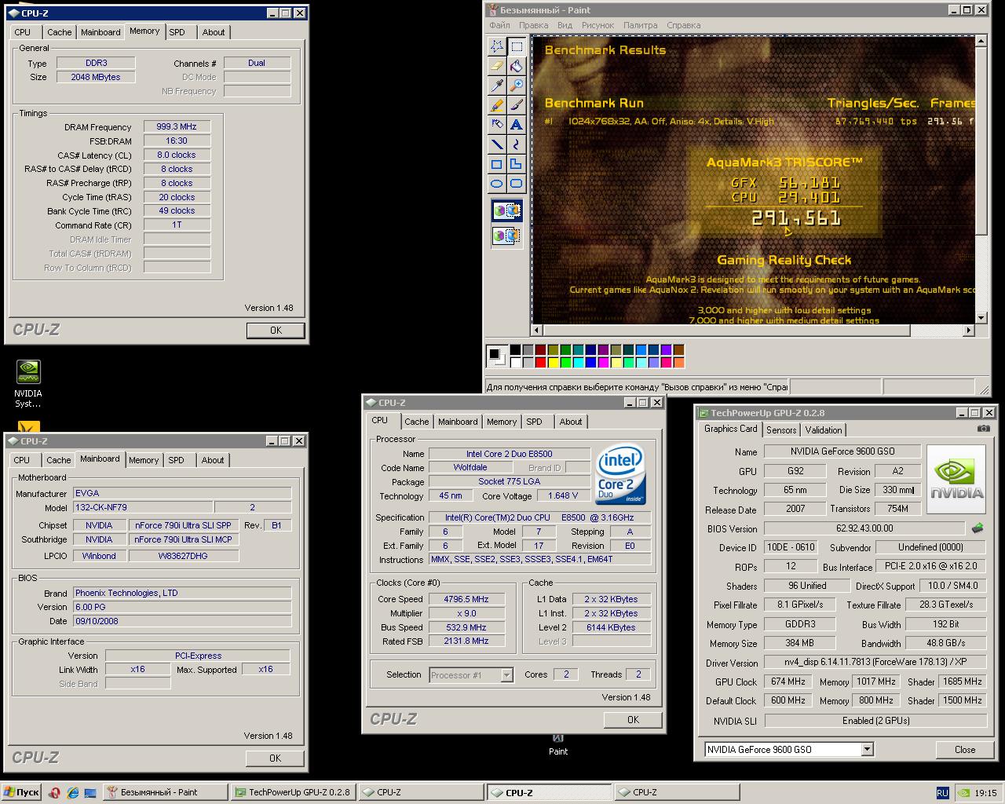Select the Brush tool in Paint
The height and width of the screenshot is (804, 1005).
click(516, 104)
